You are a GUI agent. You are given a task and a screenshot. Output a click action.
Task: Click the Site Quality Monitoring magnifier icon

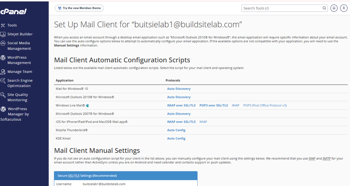click(3, 95)
